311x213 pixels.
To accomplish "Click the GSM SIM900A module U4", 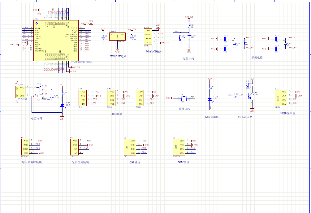I will pos(179,147).
